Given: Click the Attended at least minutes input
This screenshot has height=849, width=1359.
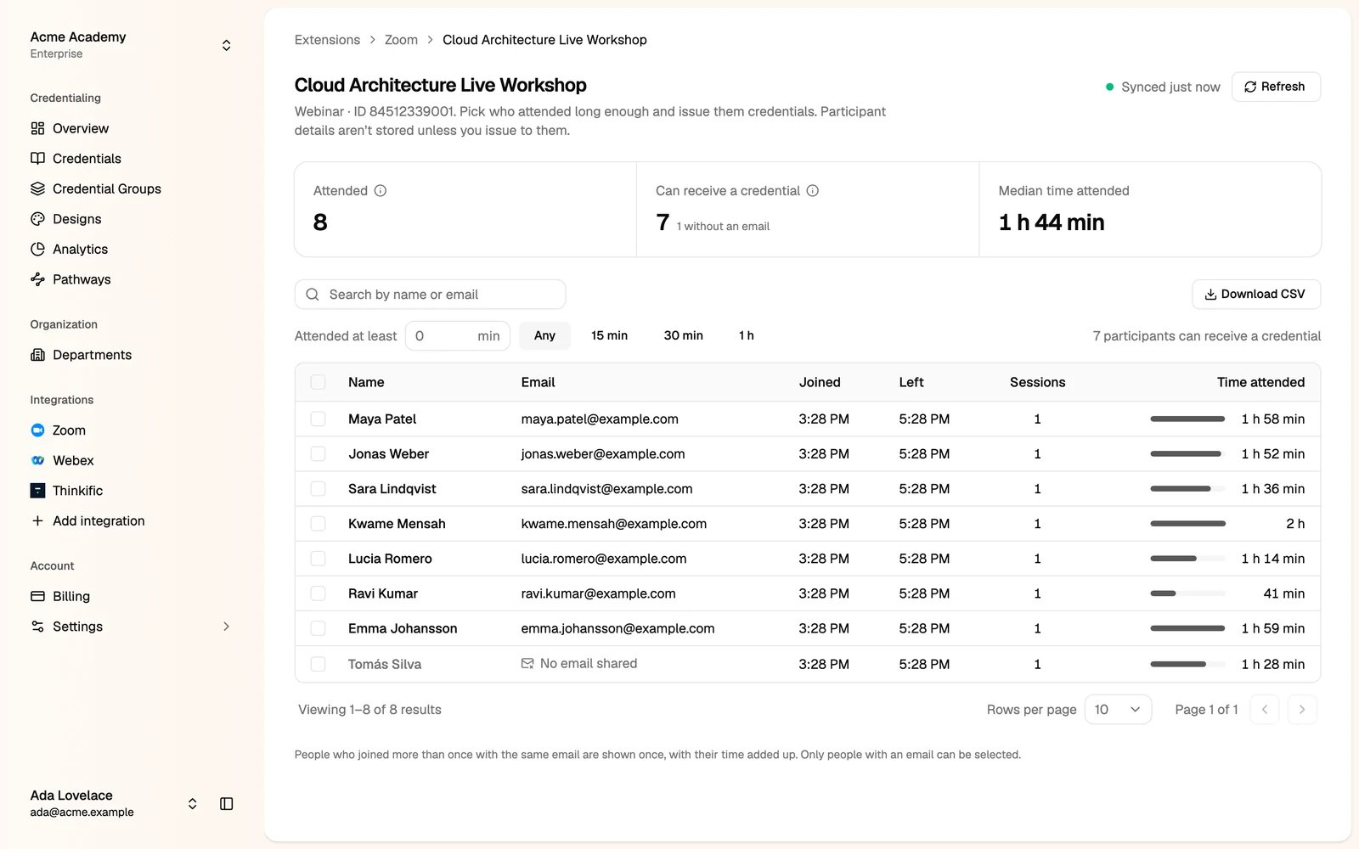Looking at the screenshot, I should 458,336.
